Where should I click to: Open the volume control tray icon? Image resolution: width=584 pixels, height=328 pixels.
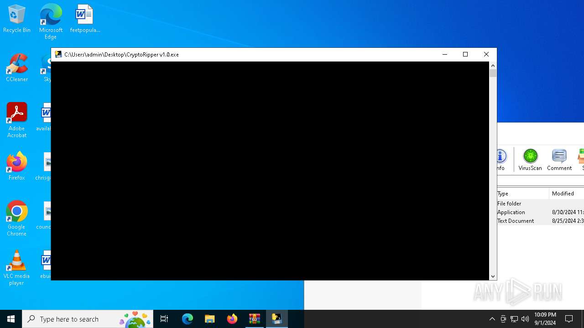tap(525, 319)
